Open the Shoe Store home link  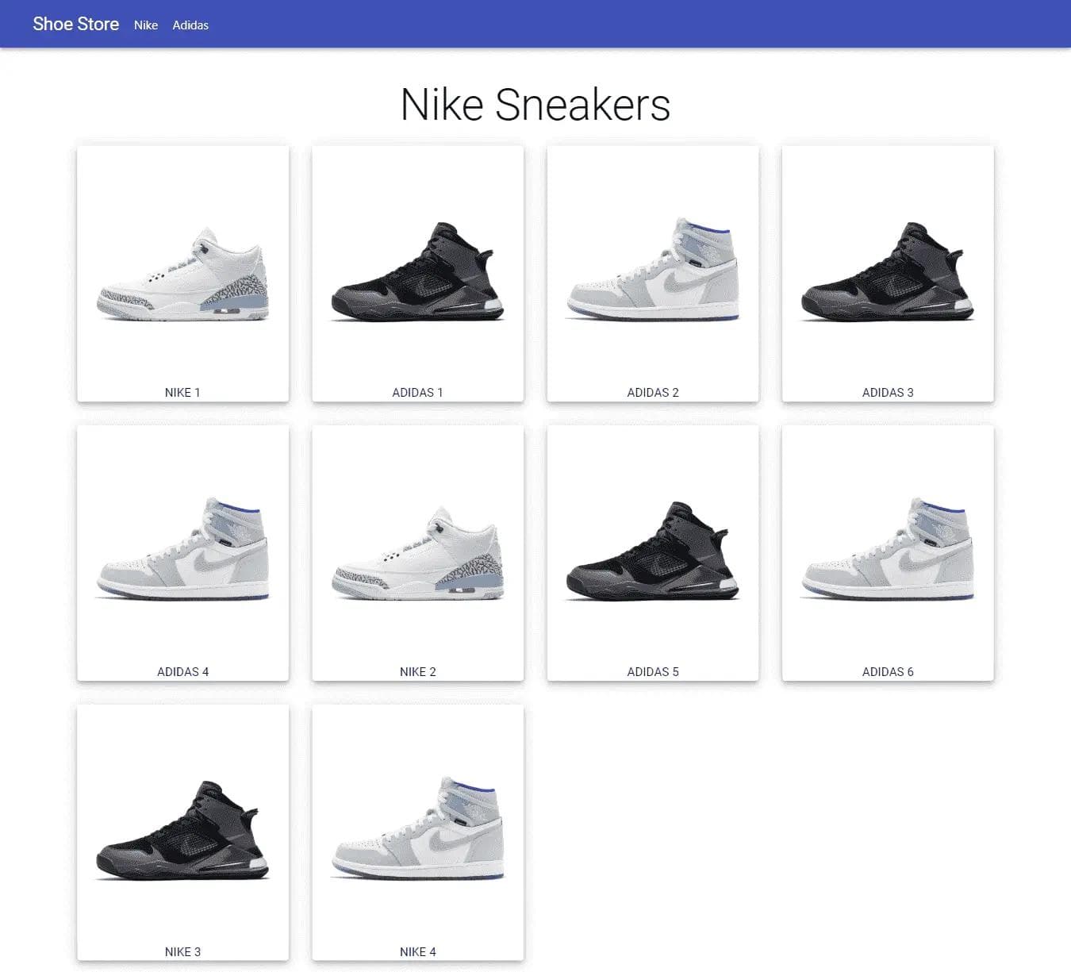tap(75, 24)
